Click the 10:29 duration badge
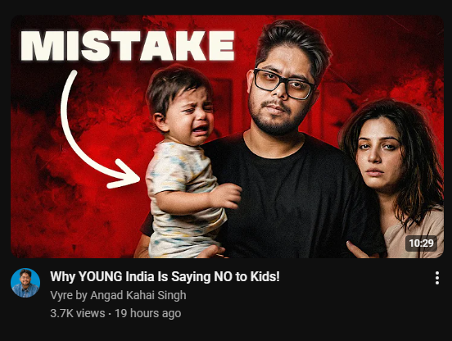 coord(421,243)
